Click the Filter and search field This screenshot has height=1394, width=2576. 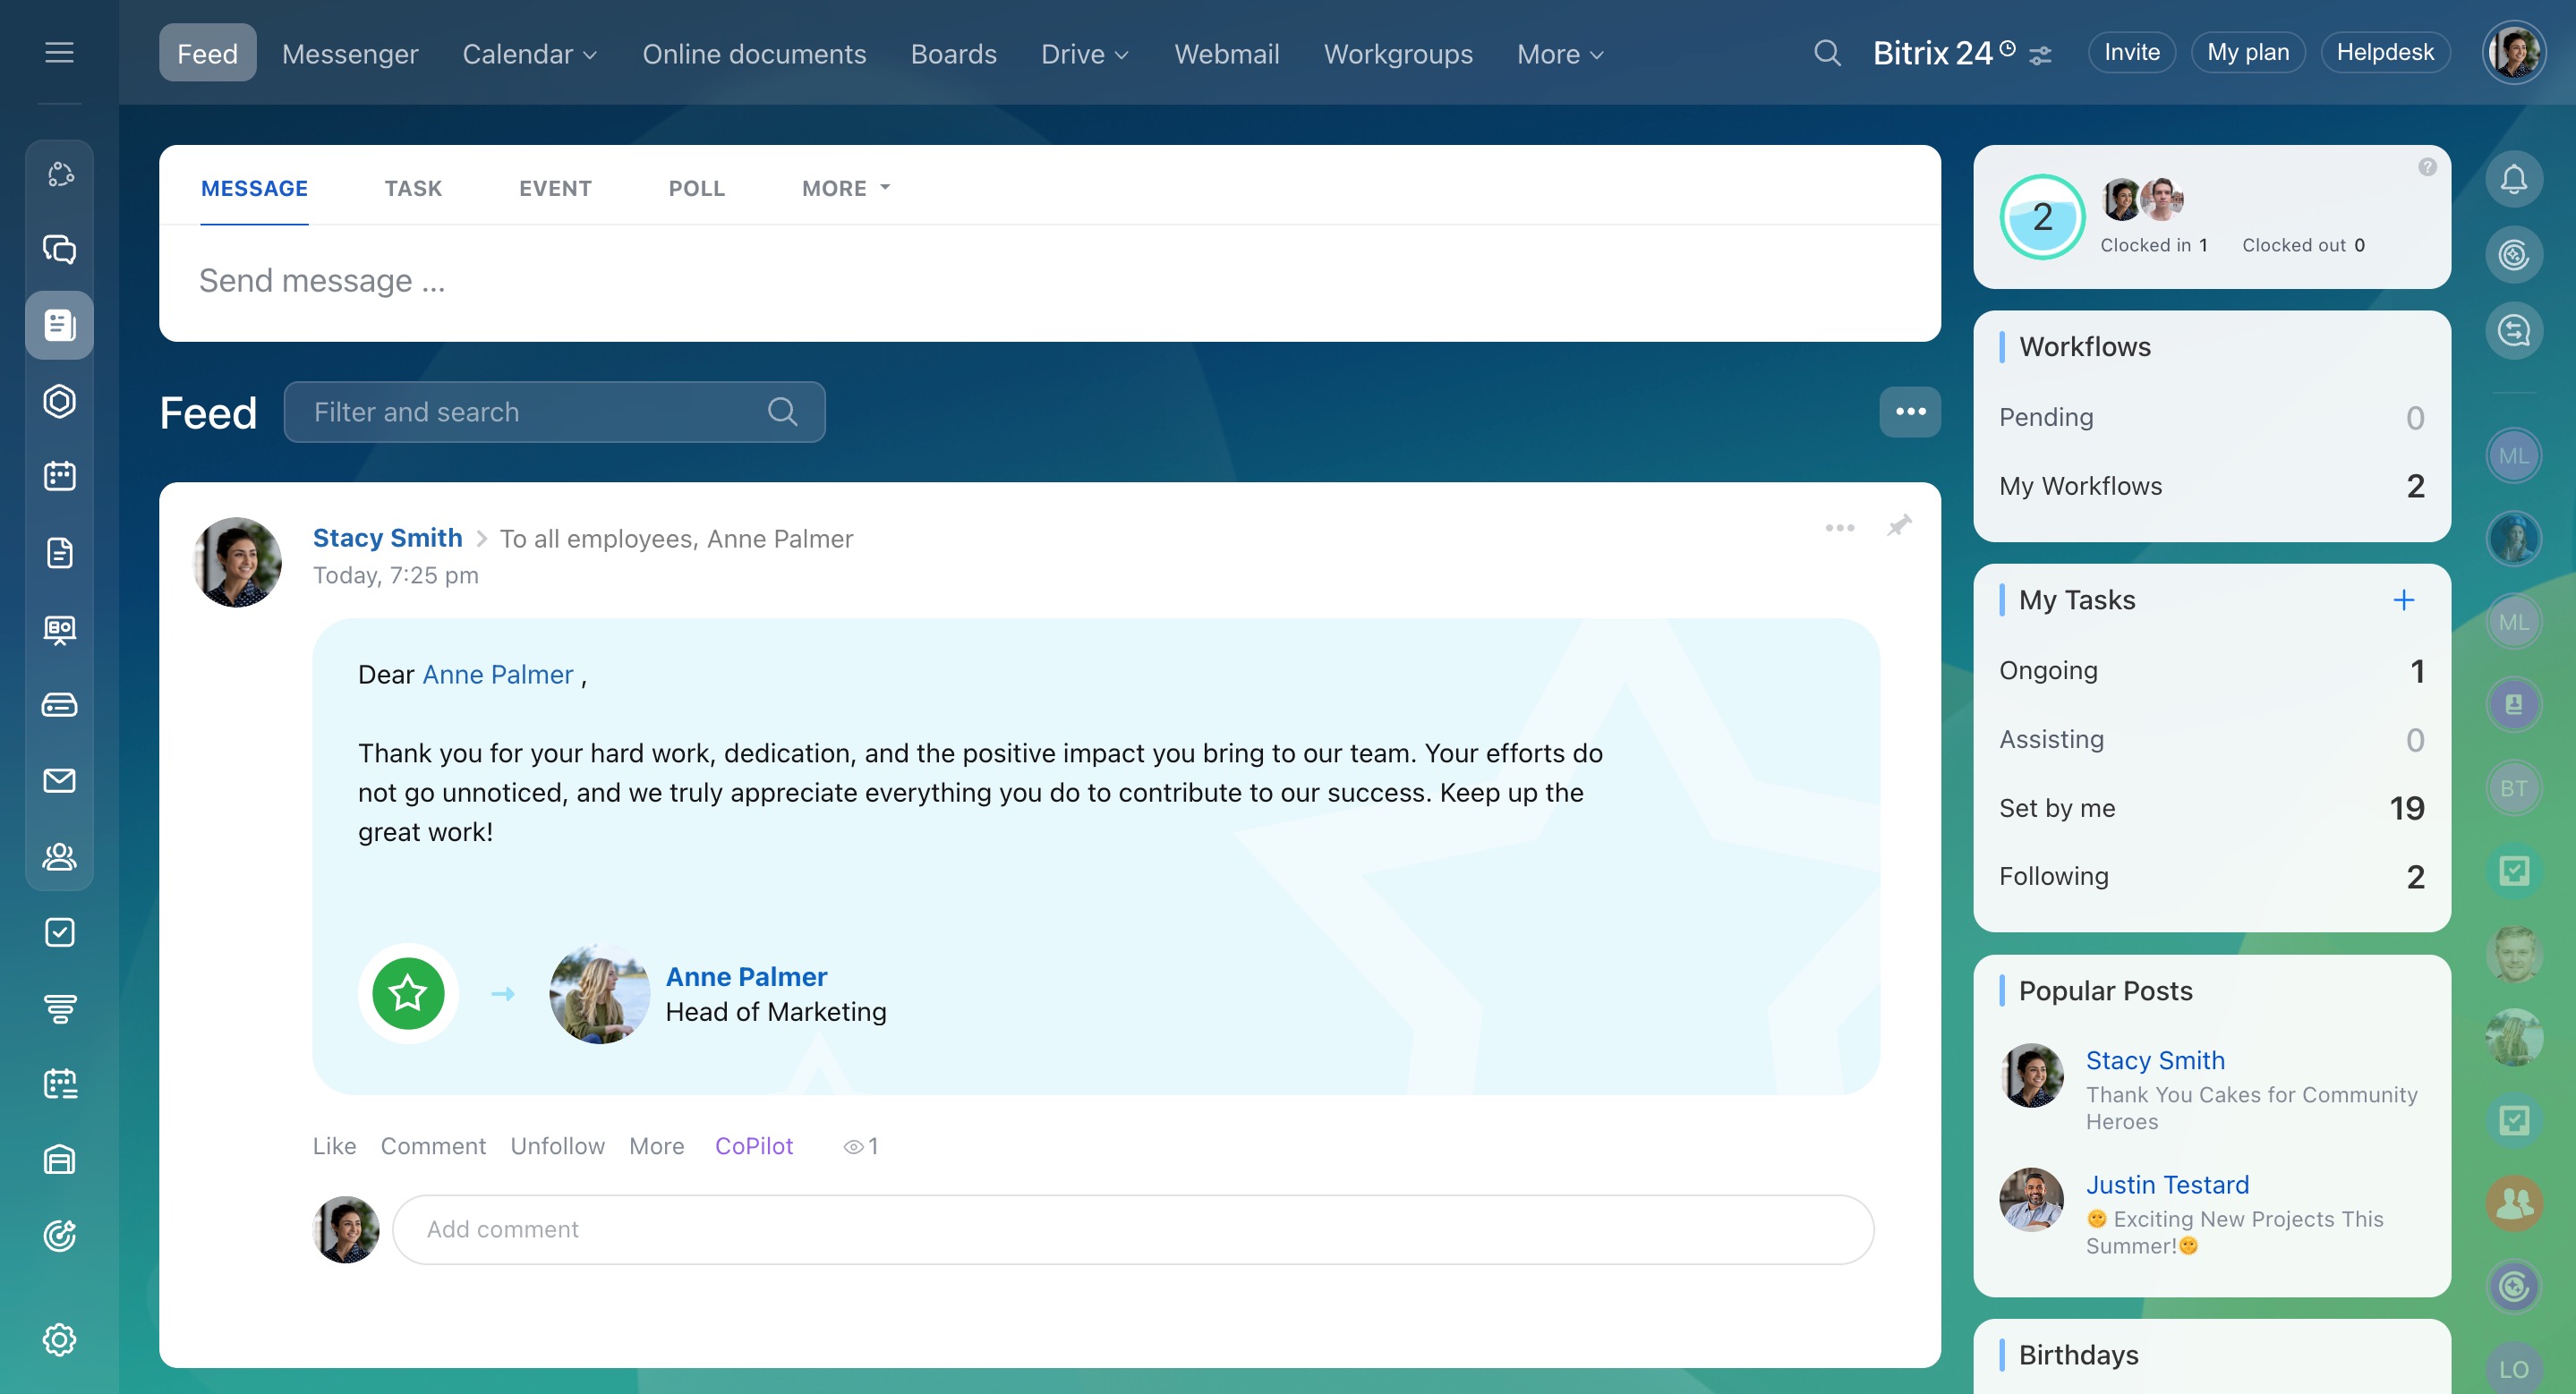(554, 412)
